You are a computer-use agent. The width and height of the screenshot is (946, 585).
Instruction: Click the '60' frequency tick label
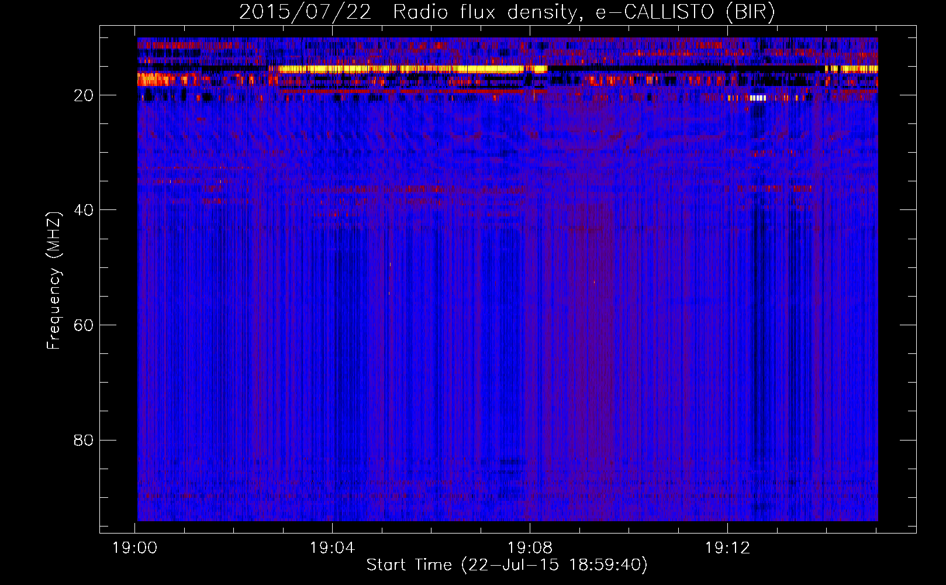84,325
